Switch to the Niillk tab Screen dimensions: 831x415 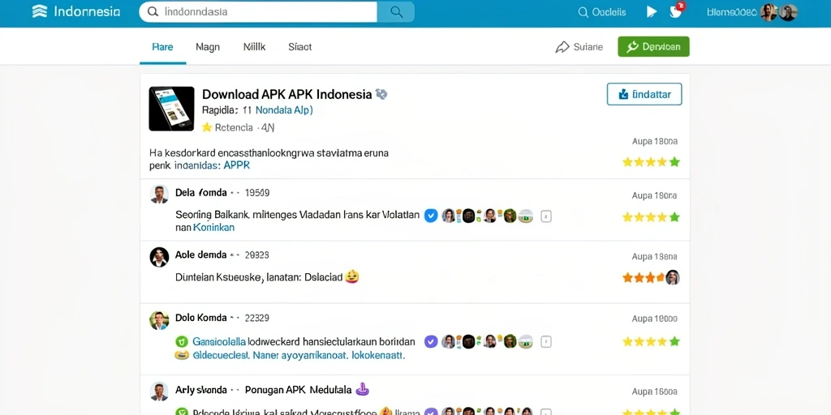pos(254,47)
